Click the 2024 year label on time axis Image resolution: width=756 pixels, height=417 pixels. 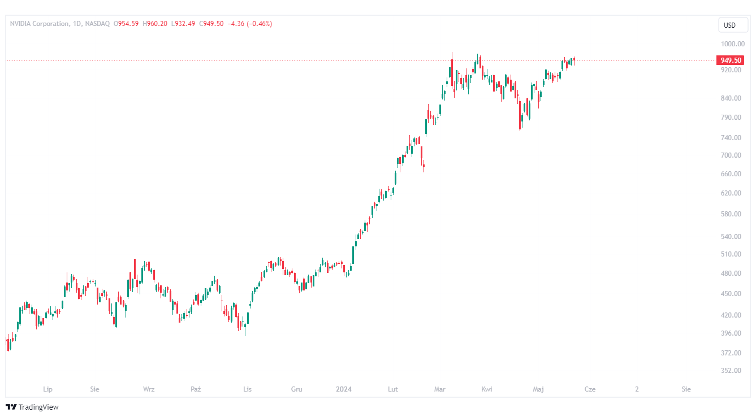pos(344,389)
